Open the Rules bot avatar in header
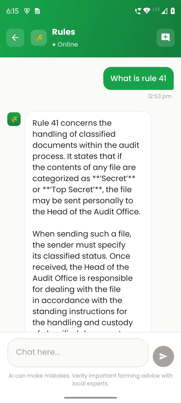Viewport: 181px width, 403px height. 39,38
